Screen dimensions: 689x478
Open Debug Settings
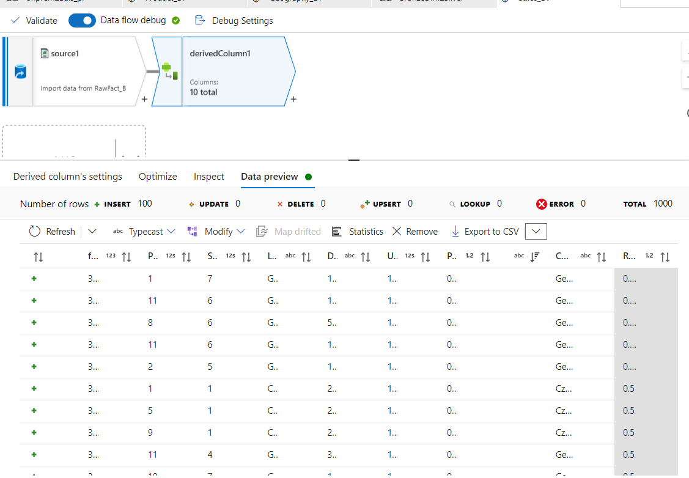pos(234,21)
